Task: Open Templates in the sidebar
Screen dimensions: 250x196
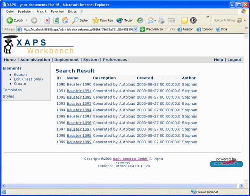Action: tap(12, 90)
